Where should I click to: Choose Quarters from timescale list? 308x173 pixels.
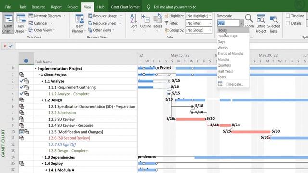coord(233,65)
